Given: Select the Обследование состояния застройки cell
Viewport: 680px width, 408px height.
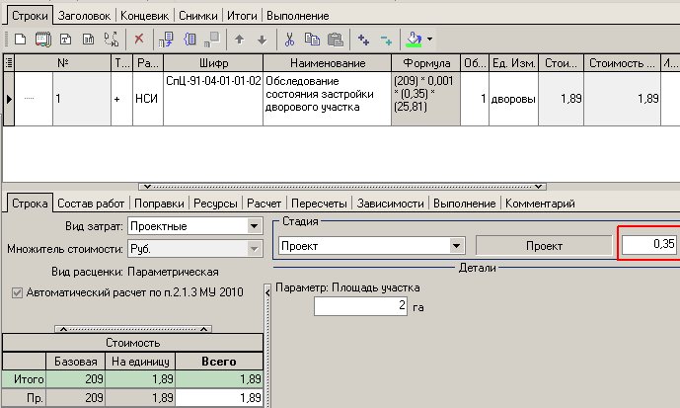Looking at the screenshot, I should point(328,99).
